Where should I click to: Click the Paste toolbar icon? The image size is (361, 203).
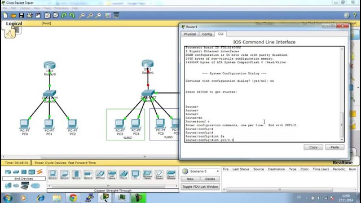56,15
